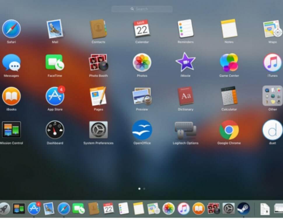Open Steam from the Dock
The image size is (283, 220).
click(x=244, y=209)
